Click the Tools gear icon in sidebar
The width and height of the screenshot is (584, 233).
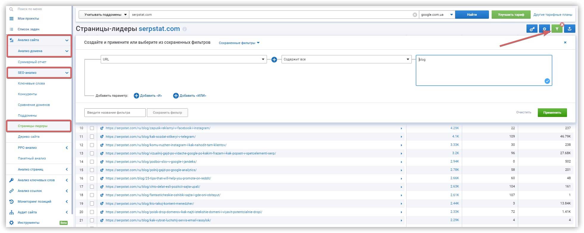point(11,223)
